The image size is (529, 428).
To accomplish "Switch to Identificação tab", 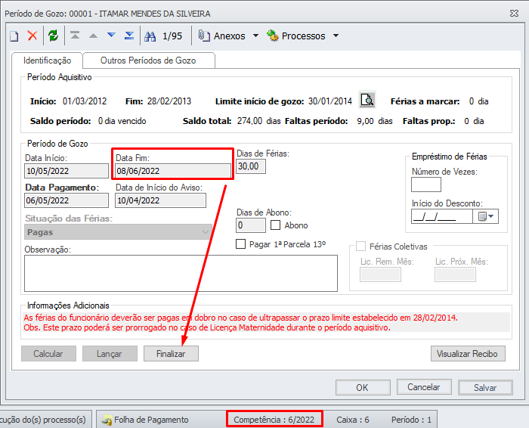I will [x=47, y=60].
